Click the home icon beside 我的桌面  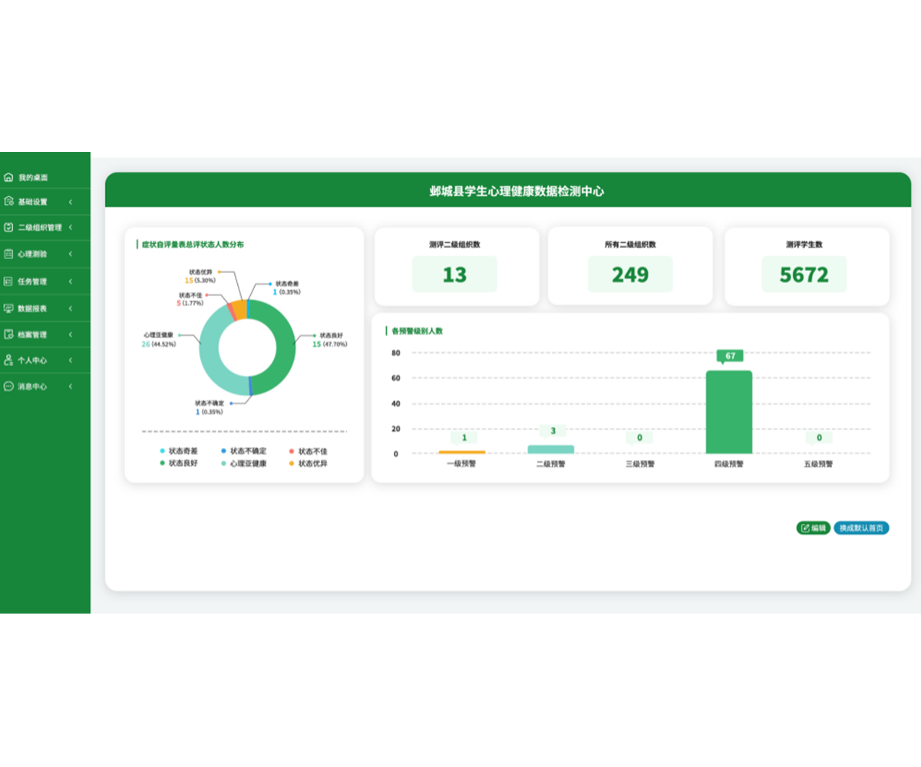point(8,177)
